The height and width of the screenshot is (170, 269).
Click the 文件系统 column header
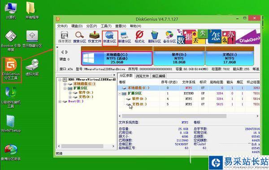(x=189, y=82)
